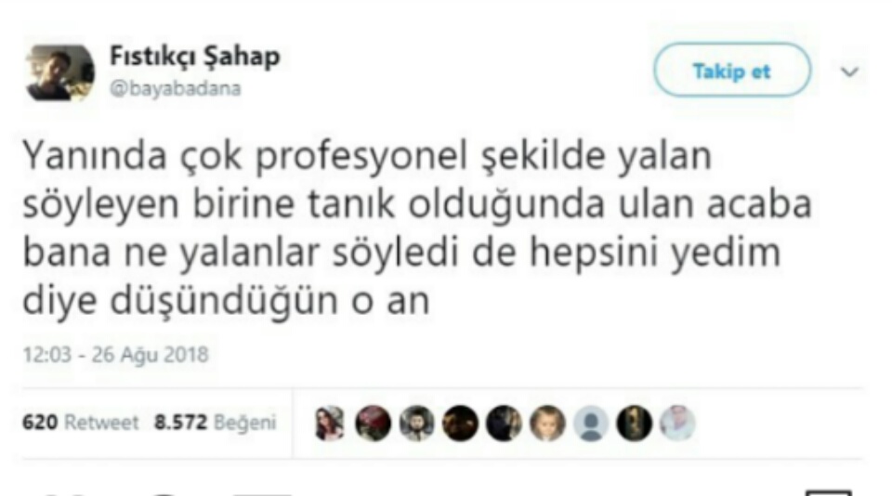The image size is (892, 496).
Task: Select the last liker avatar, pale white
Action: tap(677, 424)
